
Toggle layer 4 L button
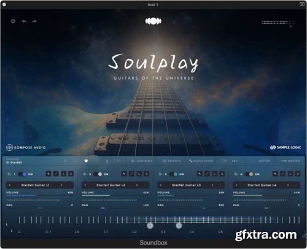(x=290, y=174)
